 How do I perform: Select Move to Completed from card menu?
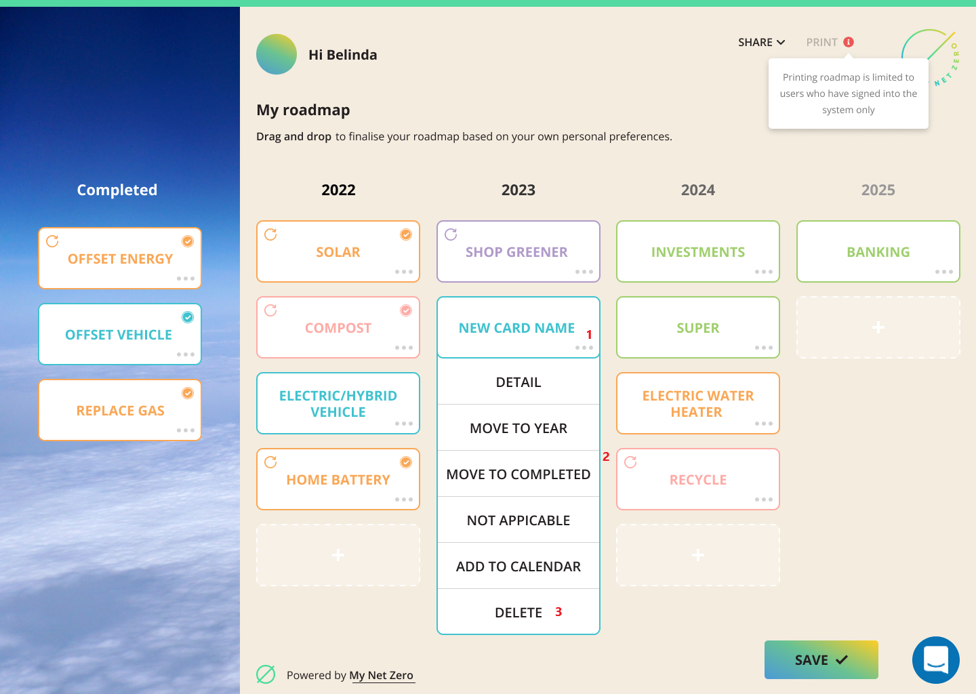518,474
